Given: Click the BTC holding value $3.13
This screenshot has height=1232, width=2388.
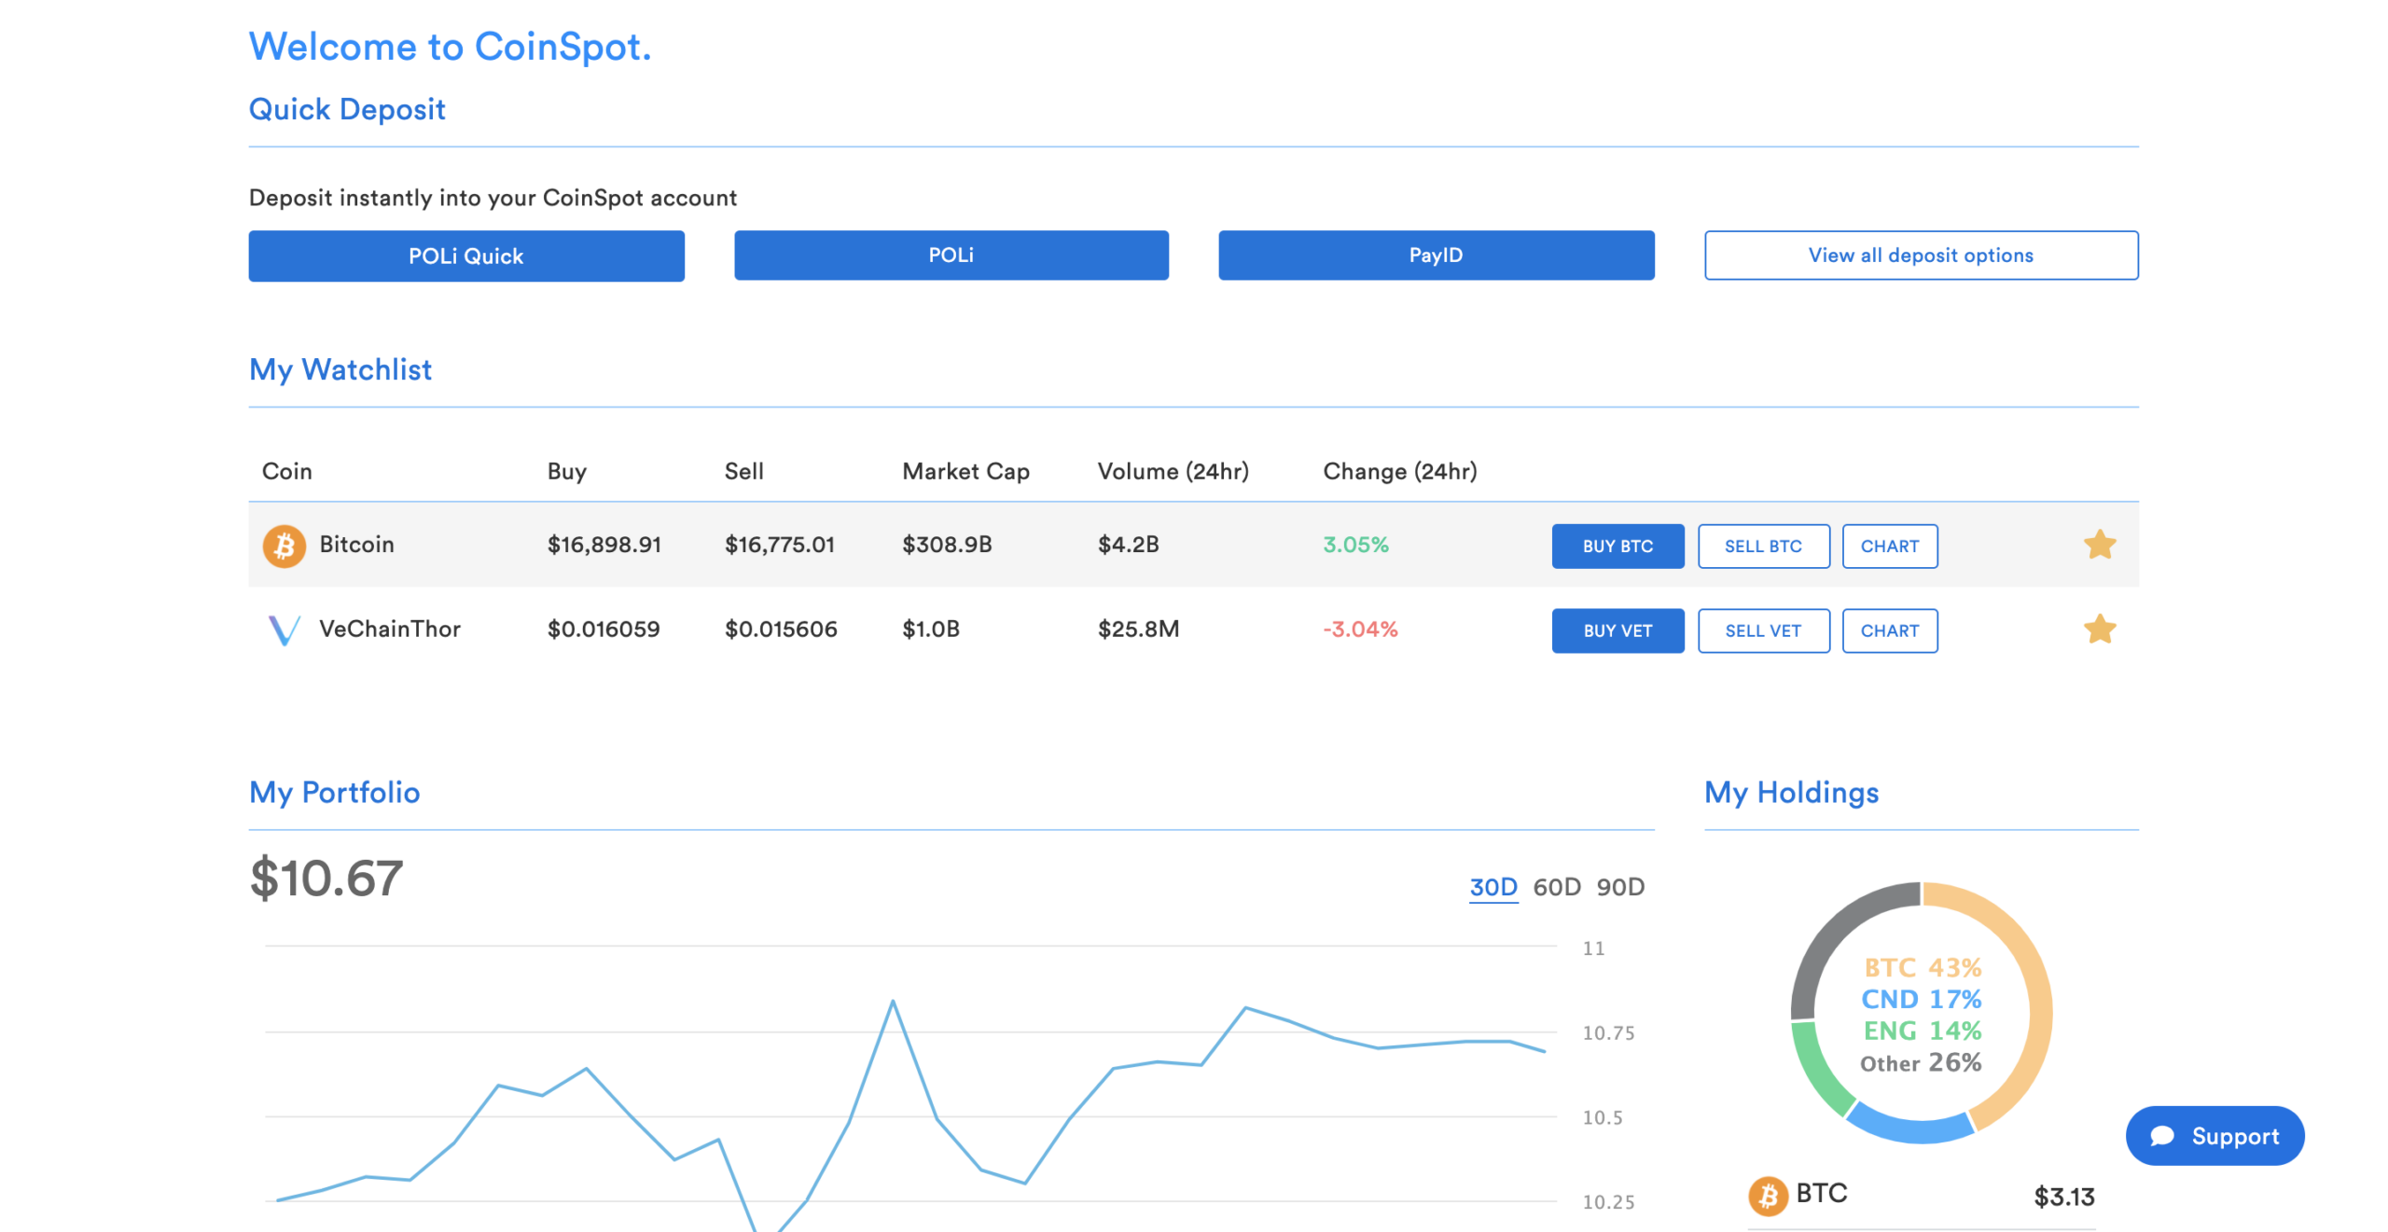Looking at the screenshot, I should click(2063, 1197).
